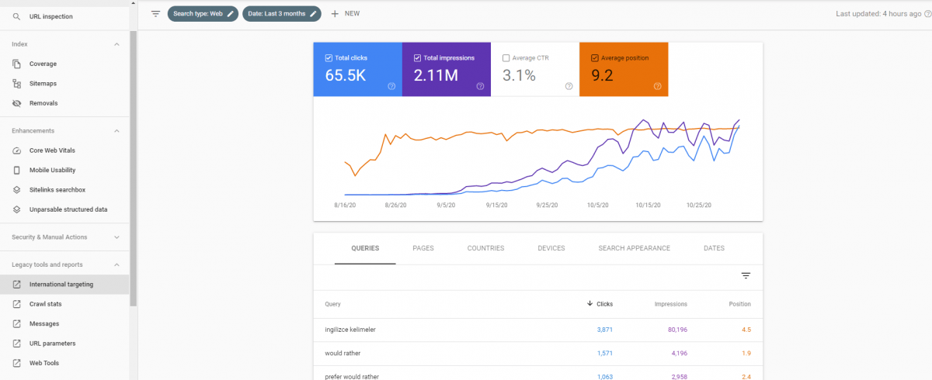The width and height of the screenshot is (932, 380).
Task: Click the plus icon beside NEW
Action: 335,13
